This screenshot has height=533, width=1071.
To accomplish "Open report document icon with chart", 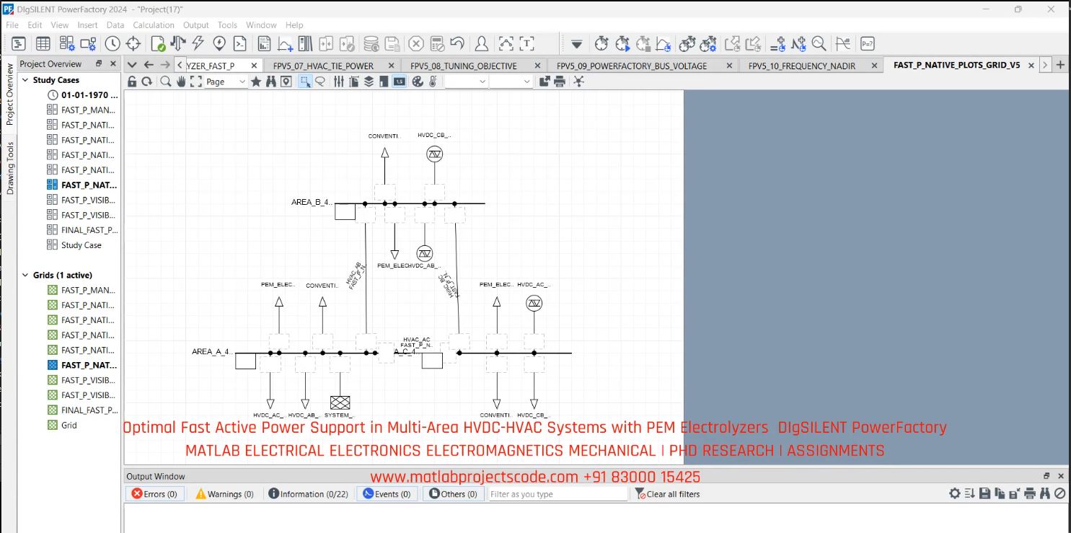I will coord(265,44).
